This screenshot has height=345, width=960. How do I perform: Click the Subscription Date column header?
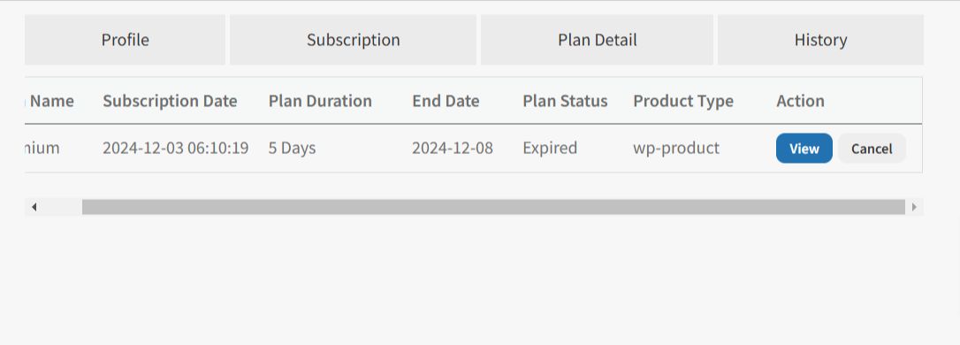pos(170,101)
